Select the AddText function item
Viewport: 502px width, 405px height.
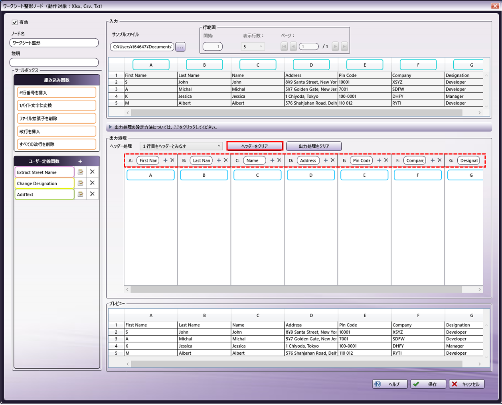coord(45,194)
